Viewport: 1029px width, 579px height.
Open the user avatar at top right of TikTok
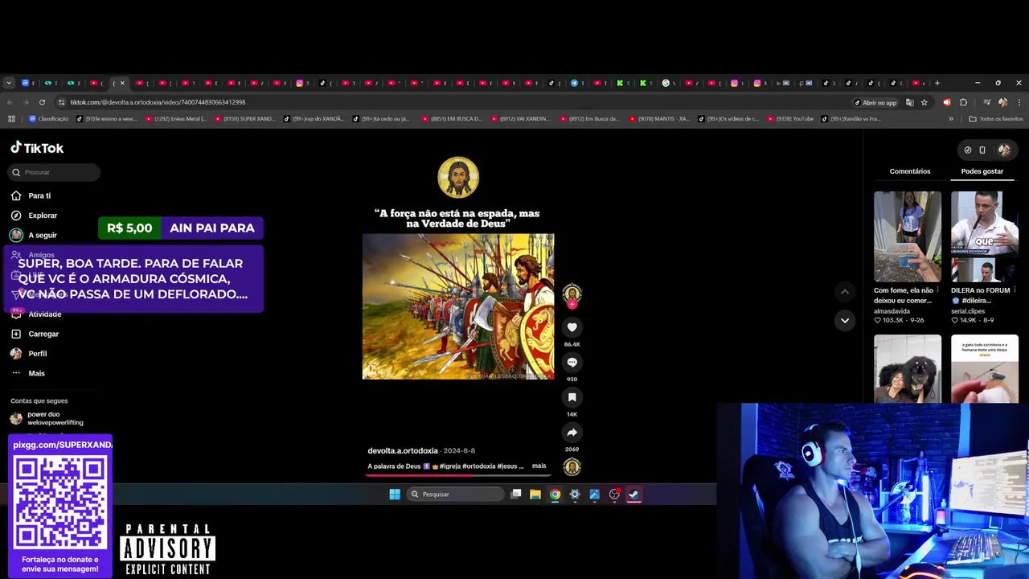click(x=1003, y=150)
